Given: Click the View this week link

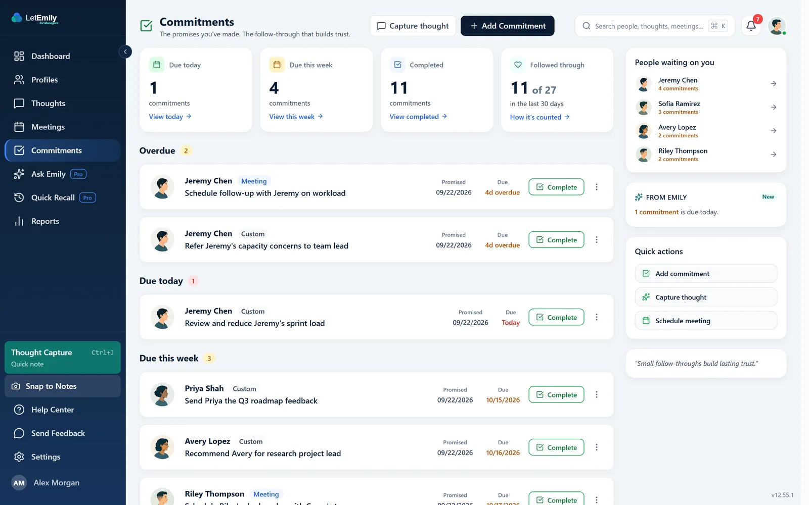Looking at the screenshot, I should tap(296, 117).
